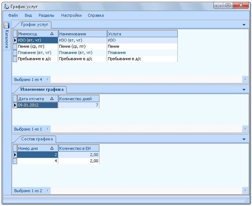Click the application icon in the title bar
The width and height of the screenshot is (252, 206).
6,7
